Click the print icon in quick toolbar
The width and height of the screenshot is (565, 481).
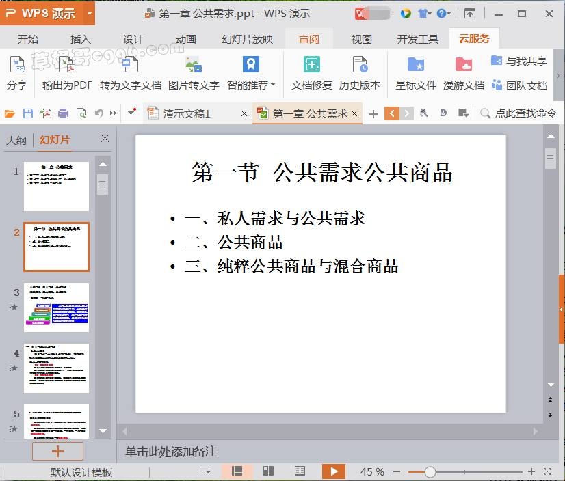click(64, 113)
